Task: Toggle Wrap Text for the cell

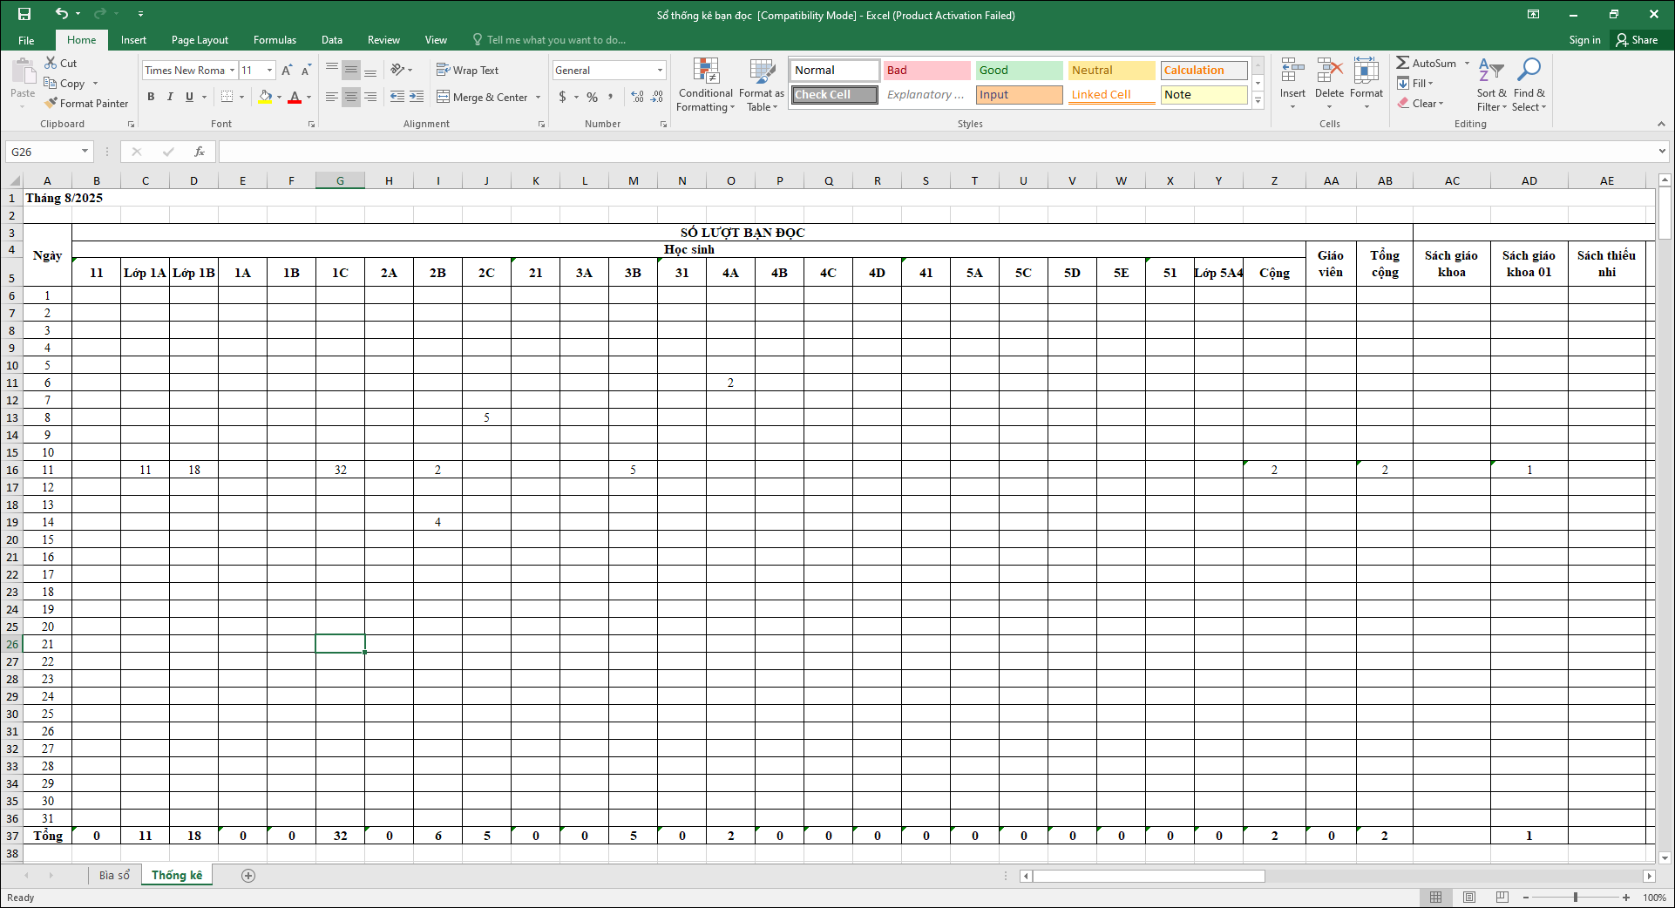Action: pyautogui.click(x=467, y=71)
